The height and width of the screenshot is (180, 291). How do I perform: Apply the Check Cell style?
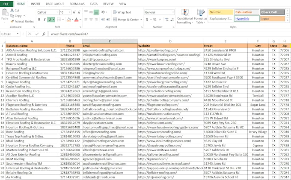[x=273, y=12]
